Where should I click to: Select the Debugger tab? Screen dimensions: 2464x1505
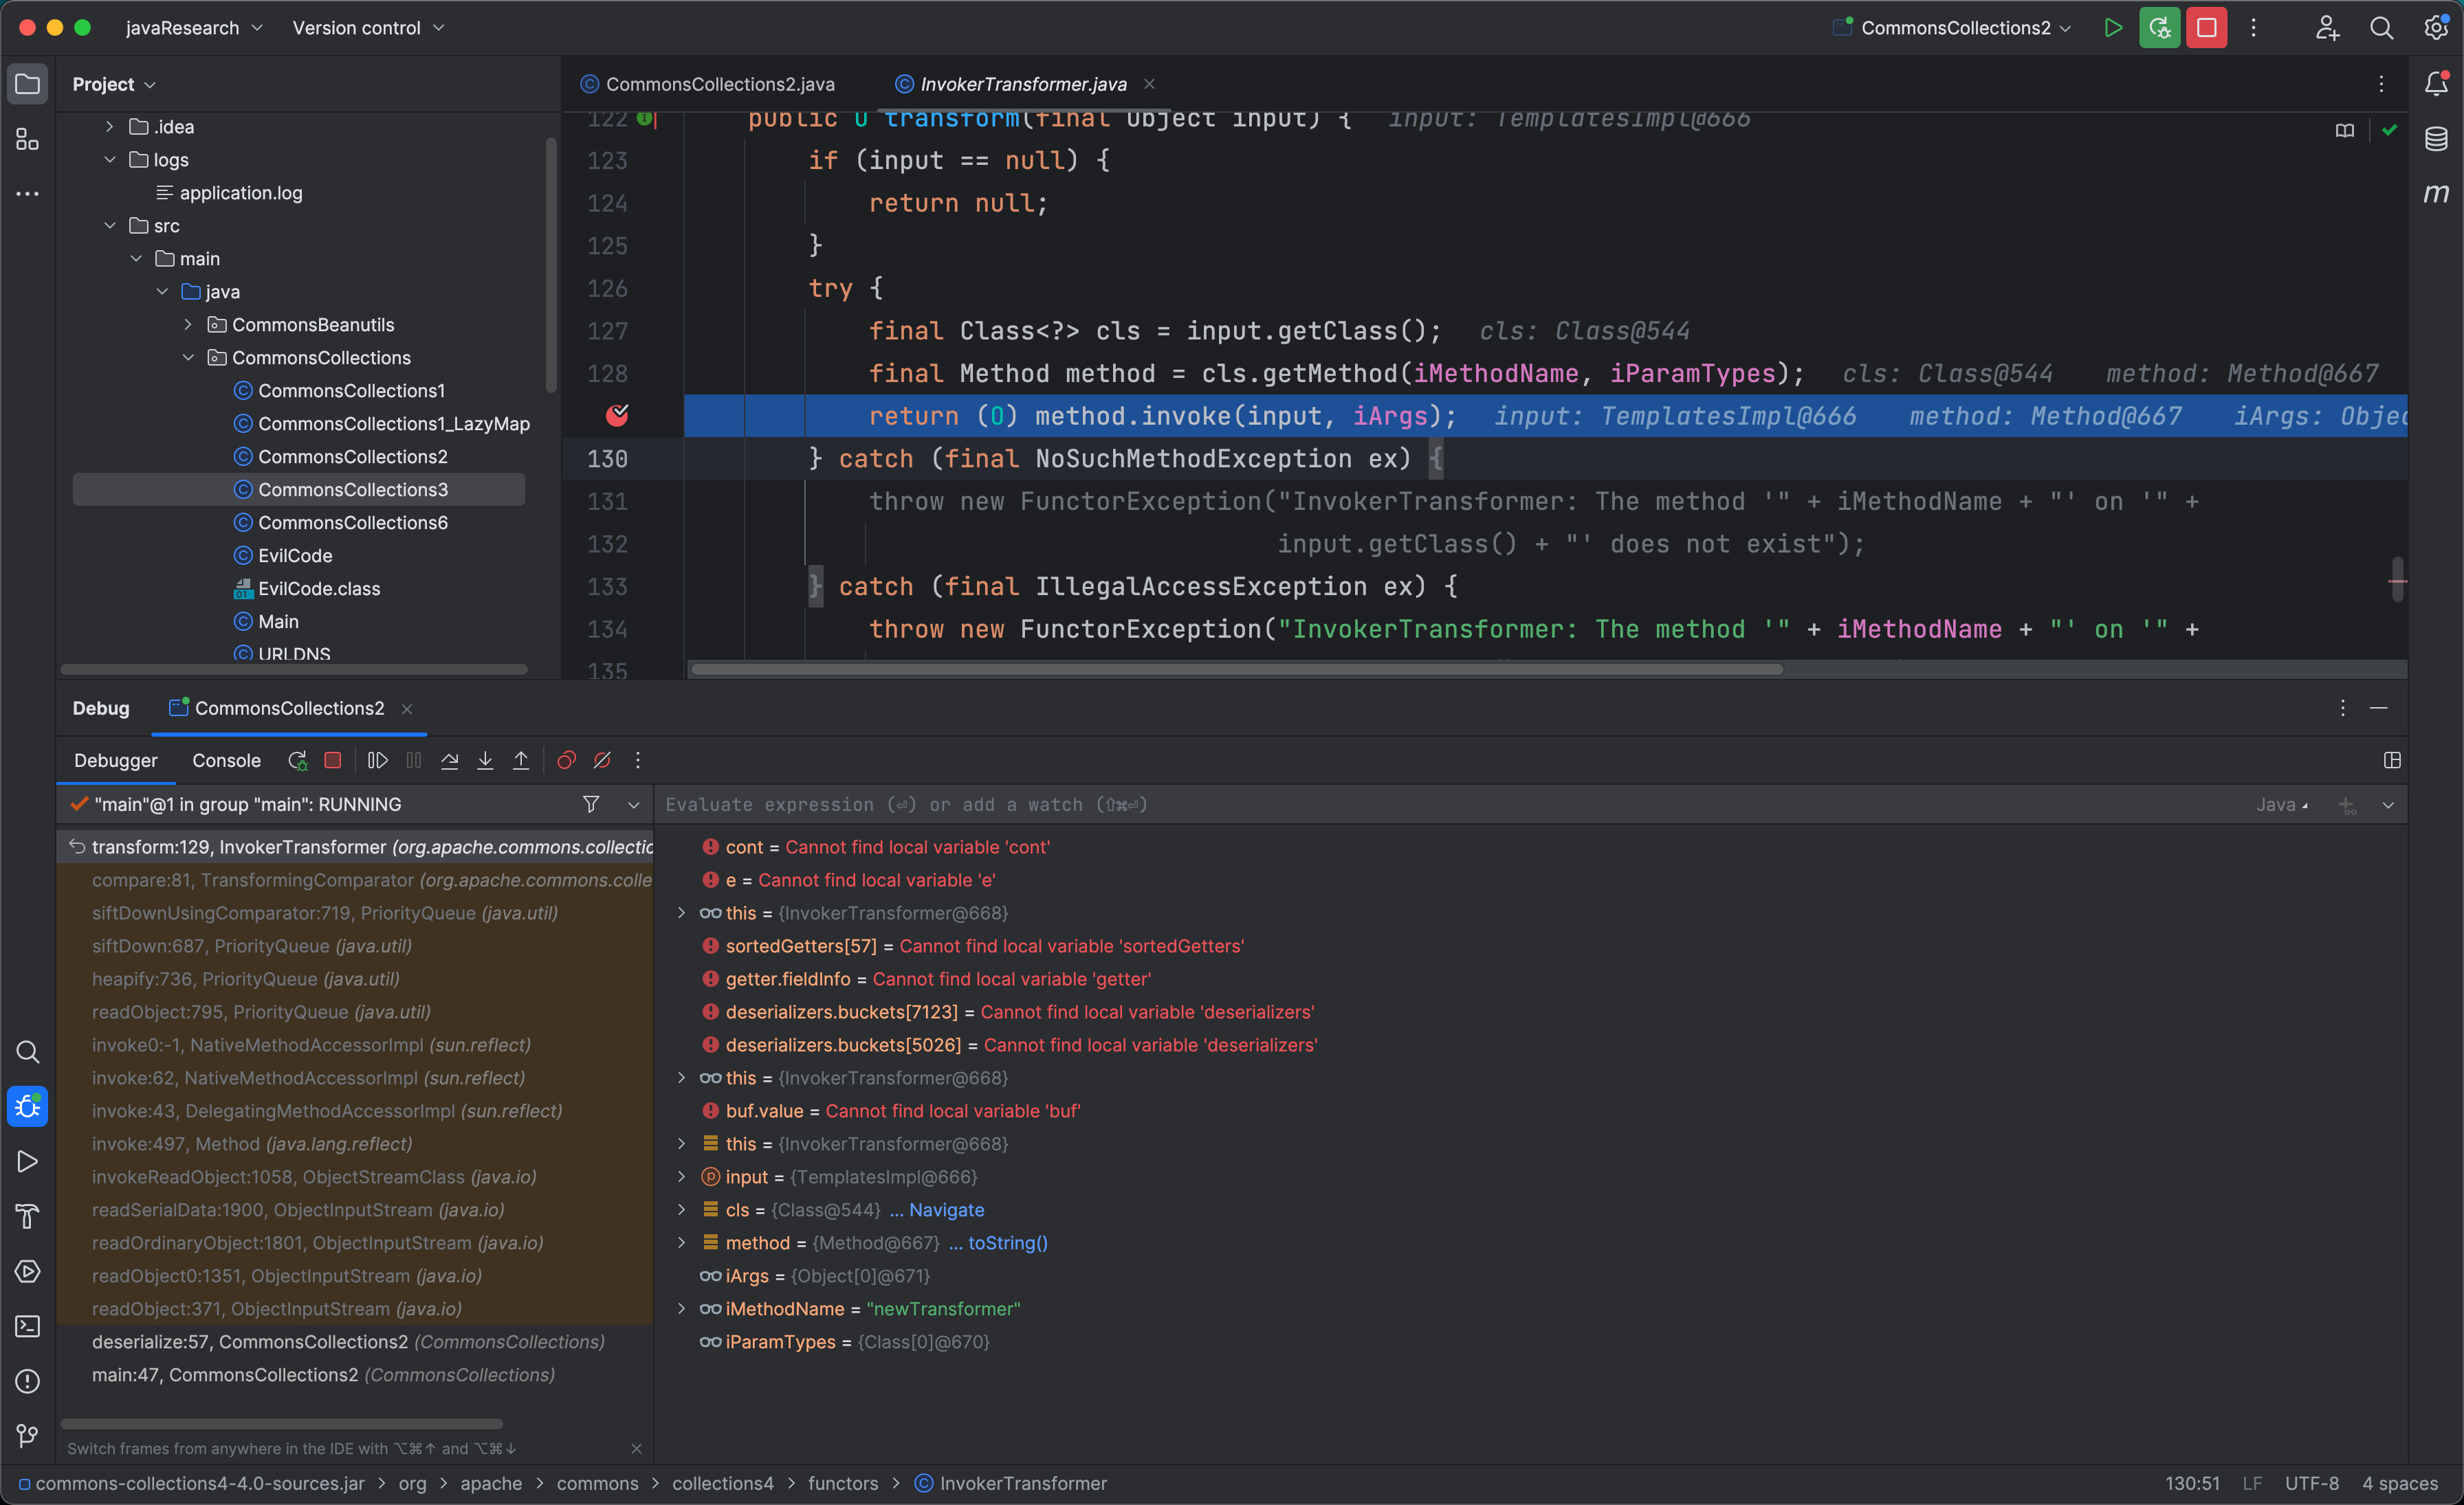coord(116,761)
